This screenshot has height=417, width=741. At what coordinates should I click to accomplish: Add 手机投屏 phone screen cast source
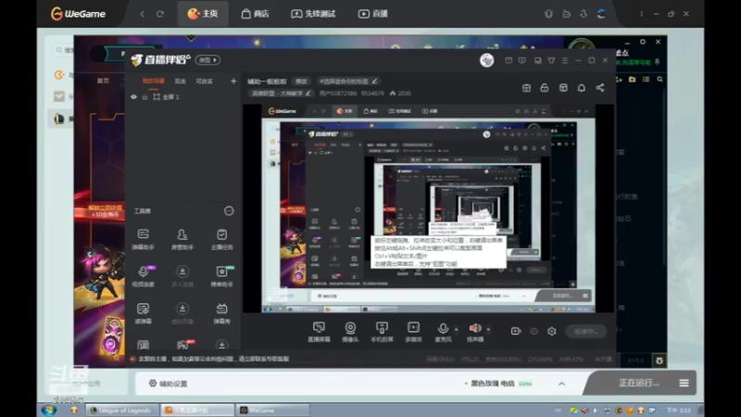(382, 332)
